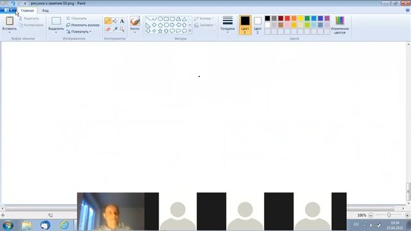The width and height of the screenshot is (411, 231).
Task: Select the Magnifier tool
Action: (x=122, y=30)
